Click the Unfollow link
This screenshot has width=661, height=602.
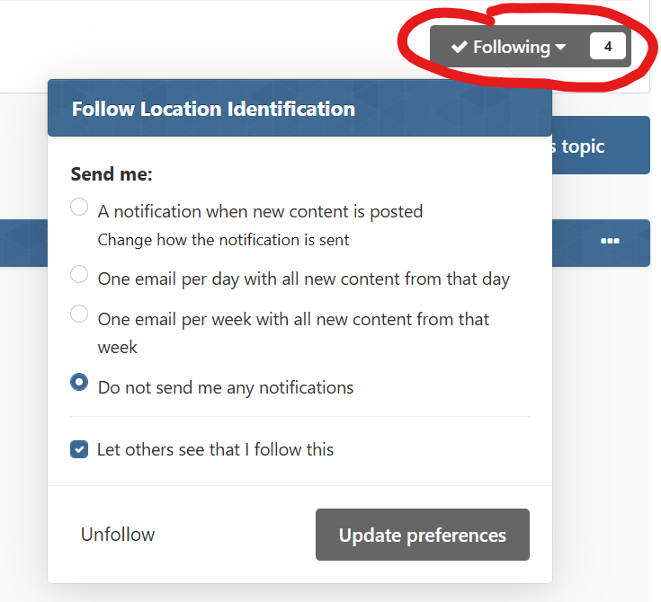118,535
